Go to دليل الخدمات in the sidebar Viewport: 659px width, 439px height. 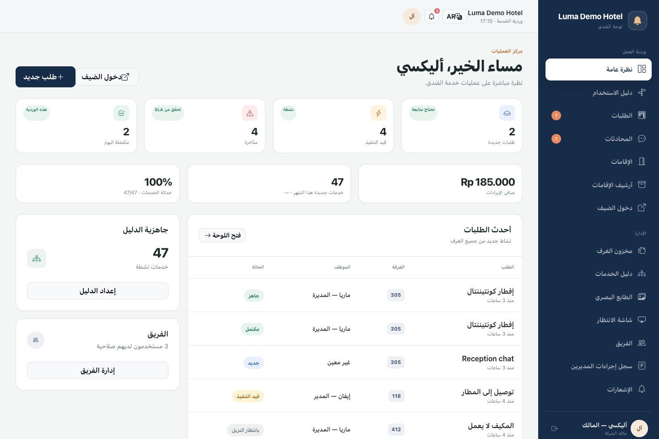click(x=599, y=273)
